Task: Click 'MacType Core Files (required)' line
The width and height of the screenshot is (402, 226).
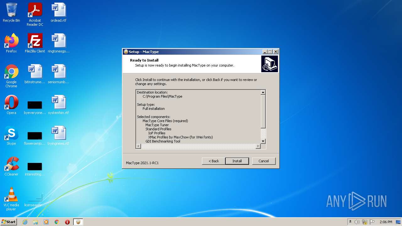Action: pos(165,121)
